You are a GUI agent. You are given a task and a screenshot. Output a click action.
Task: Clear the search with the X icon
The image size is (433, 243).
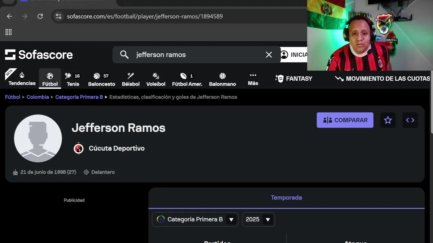pos(269,55)
